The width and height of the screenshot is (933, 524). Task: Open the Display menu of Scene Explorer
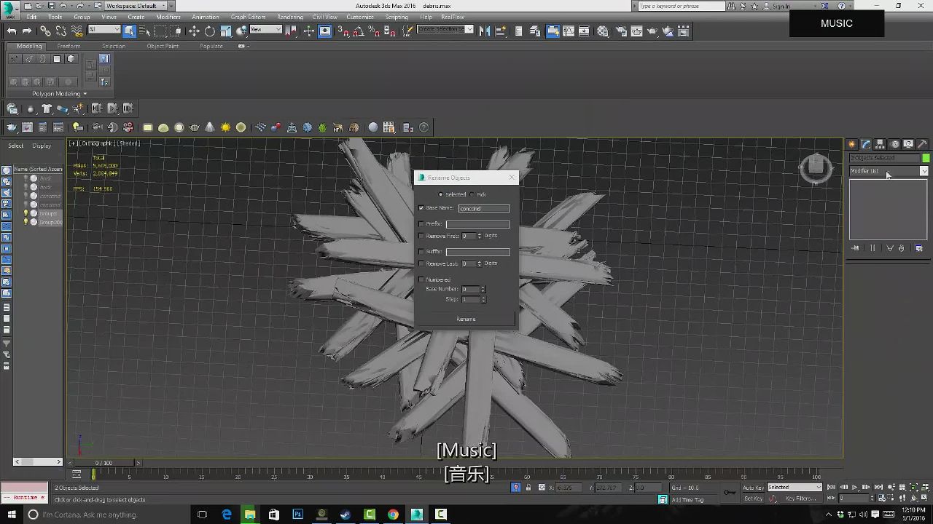click(x=42, y=146)
